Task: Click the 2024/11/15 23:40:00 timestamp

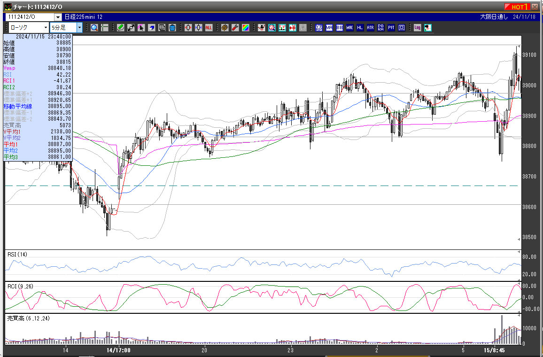Action: pos(43,36)
